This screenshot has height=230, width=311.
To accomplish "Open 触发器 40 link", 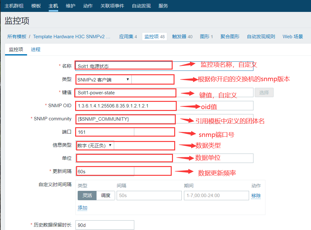I will (182, 37).
